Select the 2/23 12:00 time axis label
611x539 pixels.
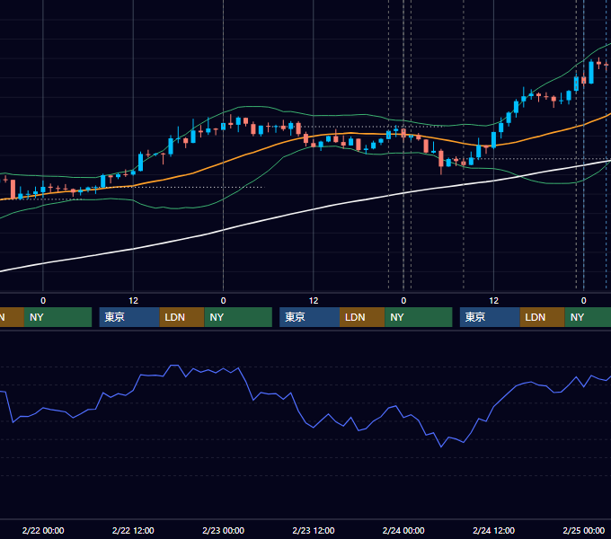tap(314, 530)
